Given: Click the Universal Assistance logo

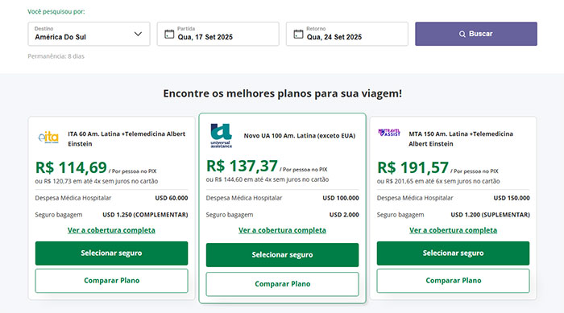Looking at the screenshot, I should (x=222, y=135).
